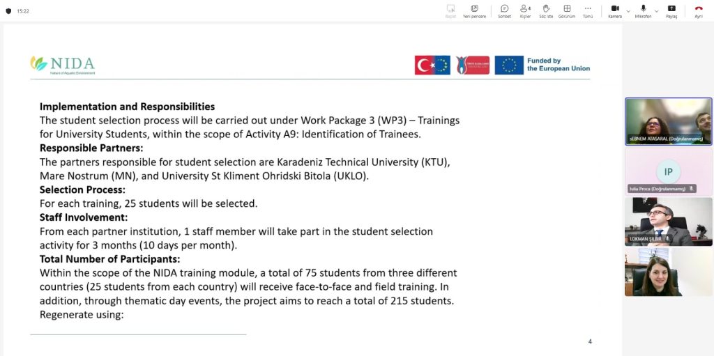This screenshot has width=714, height=356.
Task: Click the shield icon at top-left
Action: tap(8, 11)
